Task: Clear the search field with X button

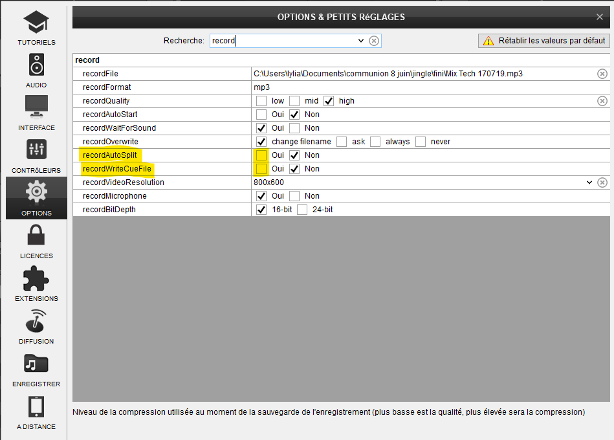Action: click(374, 41)
